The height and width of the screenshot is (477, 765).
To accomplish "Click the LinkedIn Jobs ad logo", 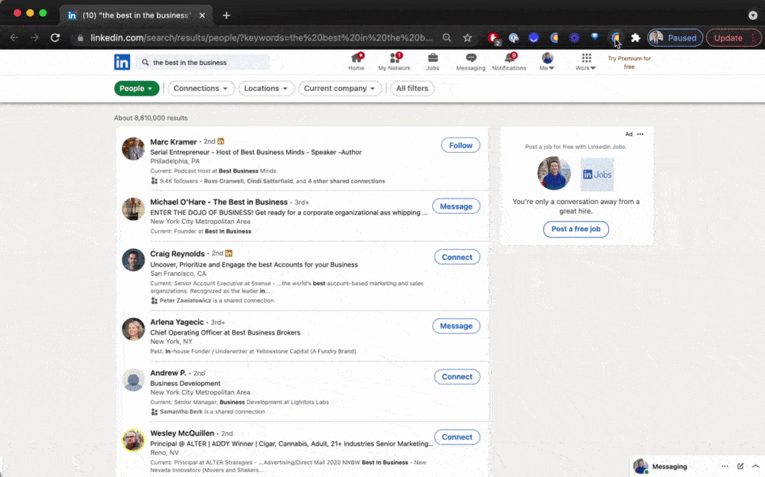I will [597, 174].
